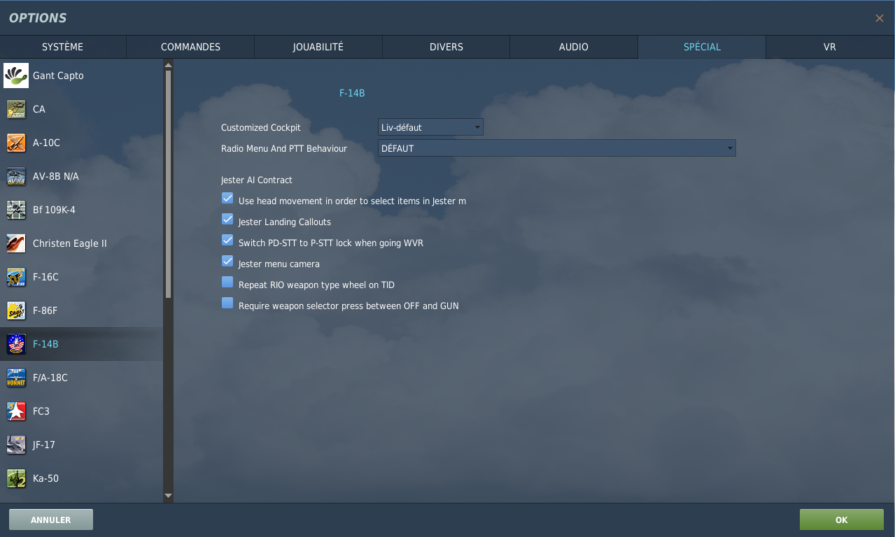The height and width of the screenshot is (537, 895).
Task: Click the F-16C module icon
Action: point(16,277)
